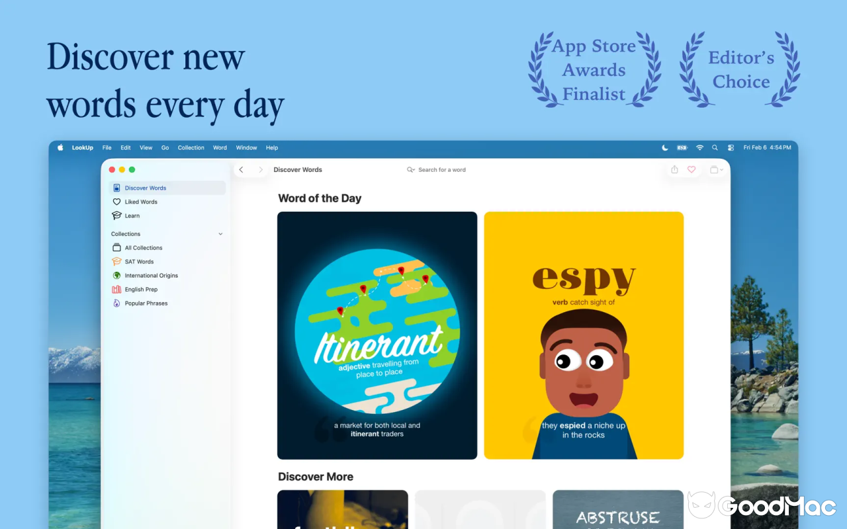
Task: Click the Discover More heading
Action: click(316, 477)
